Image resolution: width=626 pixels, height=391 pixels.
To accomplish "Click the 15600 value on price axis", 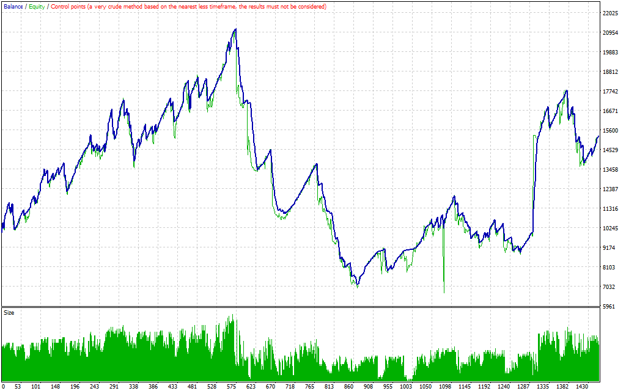I will (x=611, y=131).
